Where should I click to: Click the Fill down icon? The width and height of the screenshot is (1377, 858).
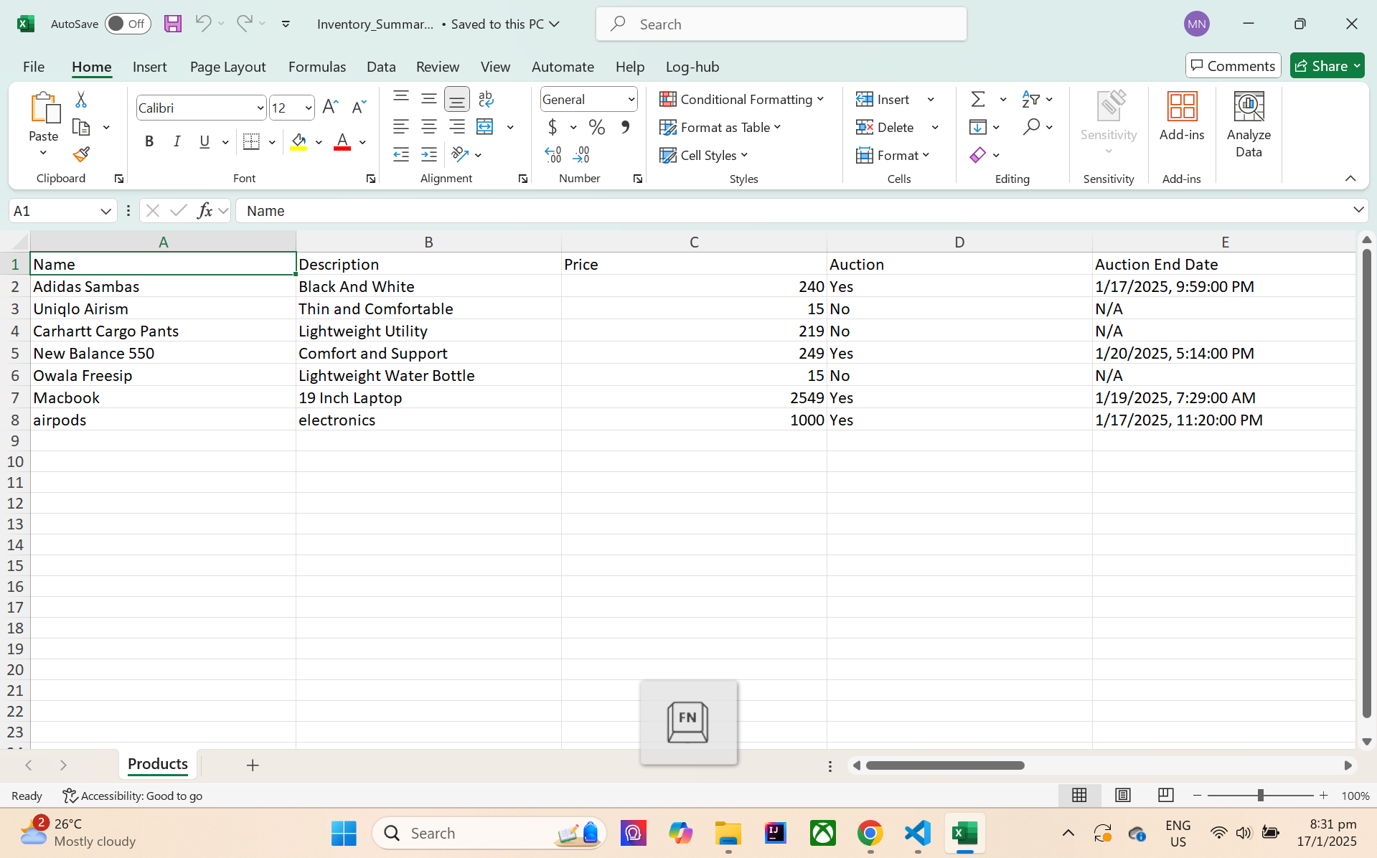[x=977, y=127]
